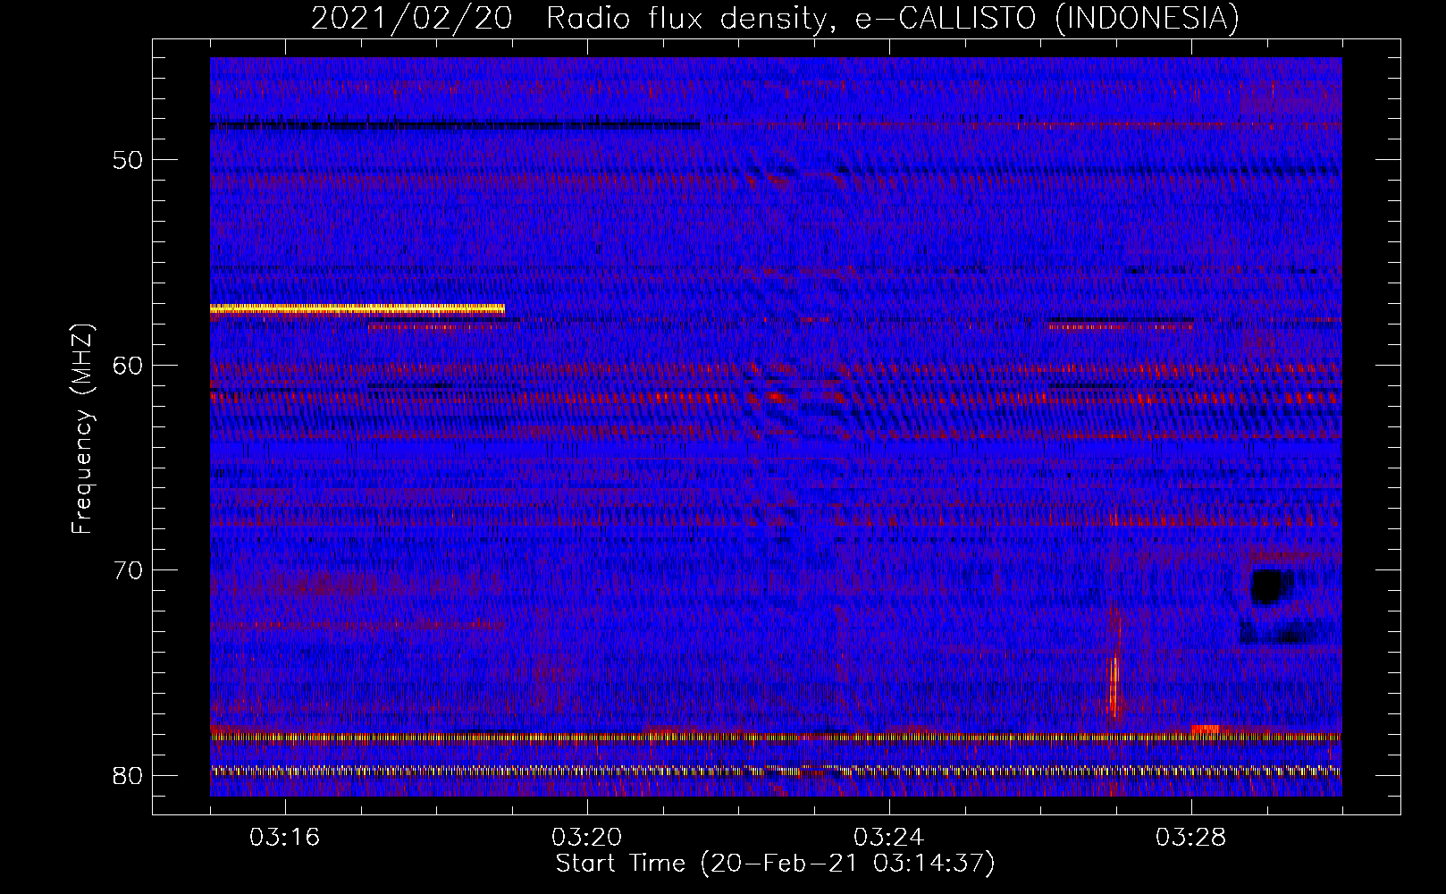This screenshot has height=894, width=1446.
Task: Click the 80 frequency tick label
Action: point(128,775)
